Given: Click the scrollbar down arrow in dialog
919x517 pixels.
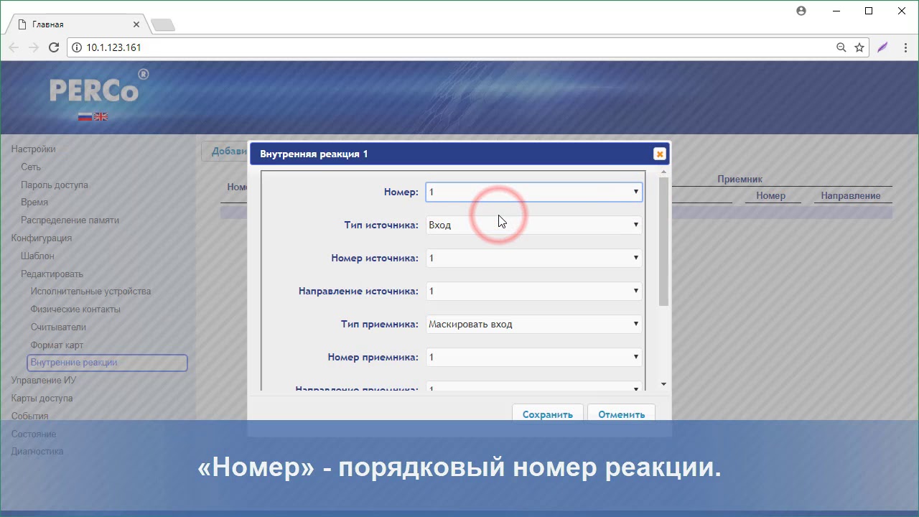Looking at the screenshot, I should [663, 384].
